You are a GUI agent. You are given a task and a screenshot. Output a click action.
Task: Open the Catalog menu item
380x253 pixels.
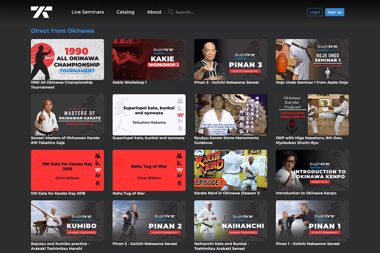[x=125, y=12]
